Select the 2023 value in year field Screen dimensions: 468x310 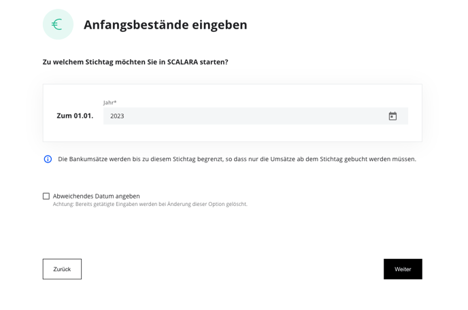tap(117, 116)
